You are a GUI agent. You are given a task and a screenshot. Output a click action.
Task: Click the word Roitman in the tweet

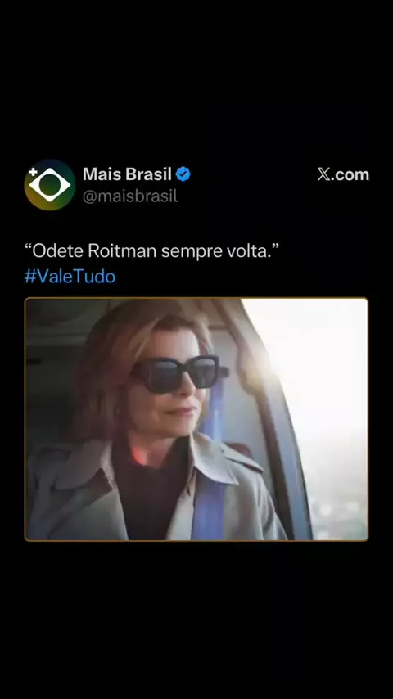pos(122,251)
